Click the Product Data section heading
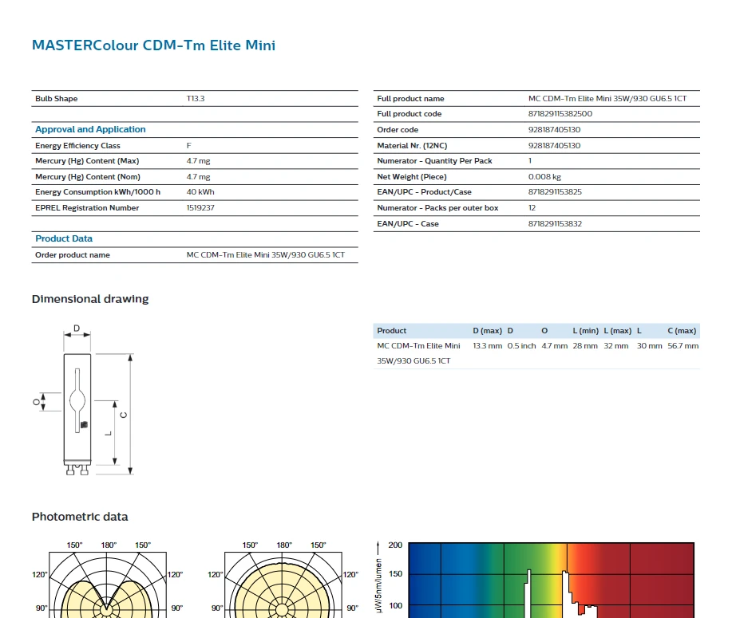 (x=64, y=238)
